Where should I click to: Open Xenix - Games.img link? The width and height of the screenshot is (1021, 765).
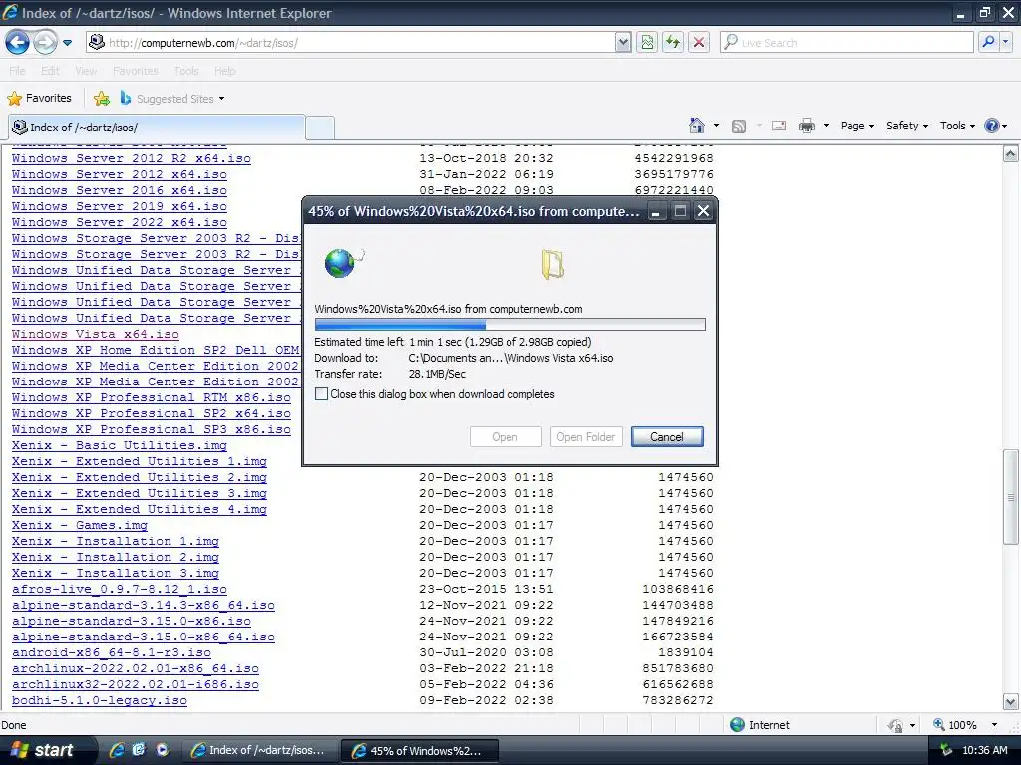[80, 525]
